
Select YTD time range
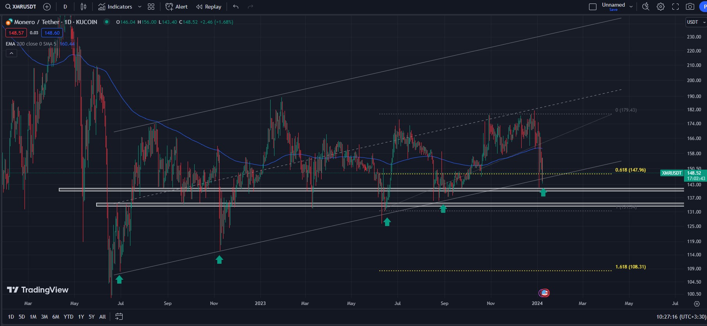69,317
